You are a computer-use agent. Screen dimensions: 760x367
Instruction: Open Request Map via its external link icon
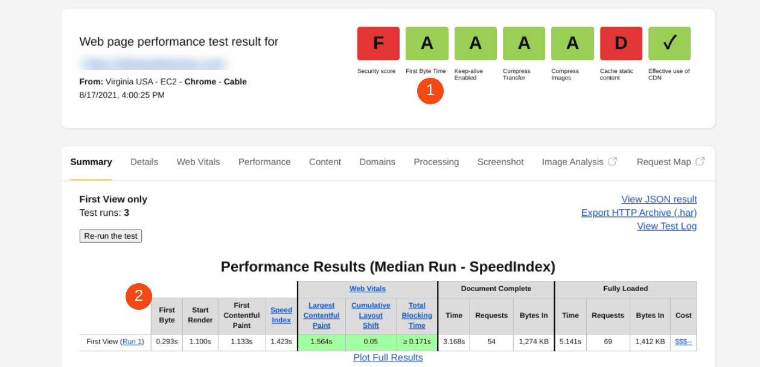[x=700, y=161]
